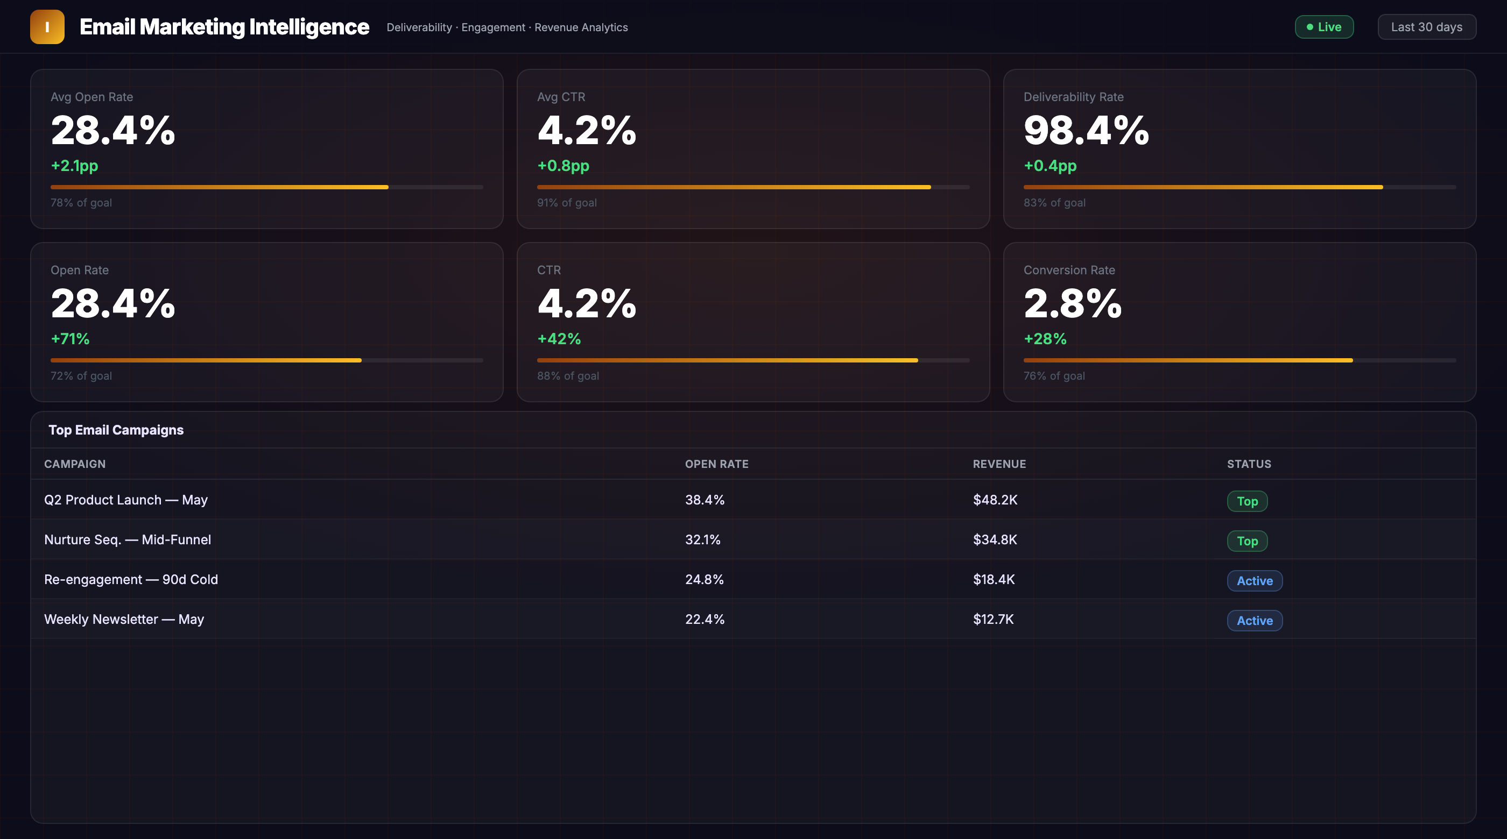Click the 22.4% open rate cell

[705, 619]
